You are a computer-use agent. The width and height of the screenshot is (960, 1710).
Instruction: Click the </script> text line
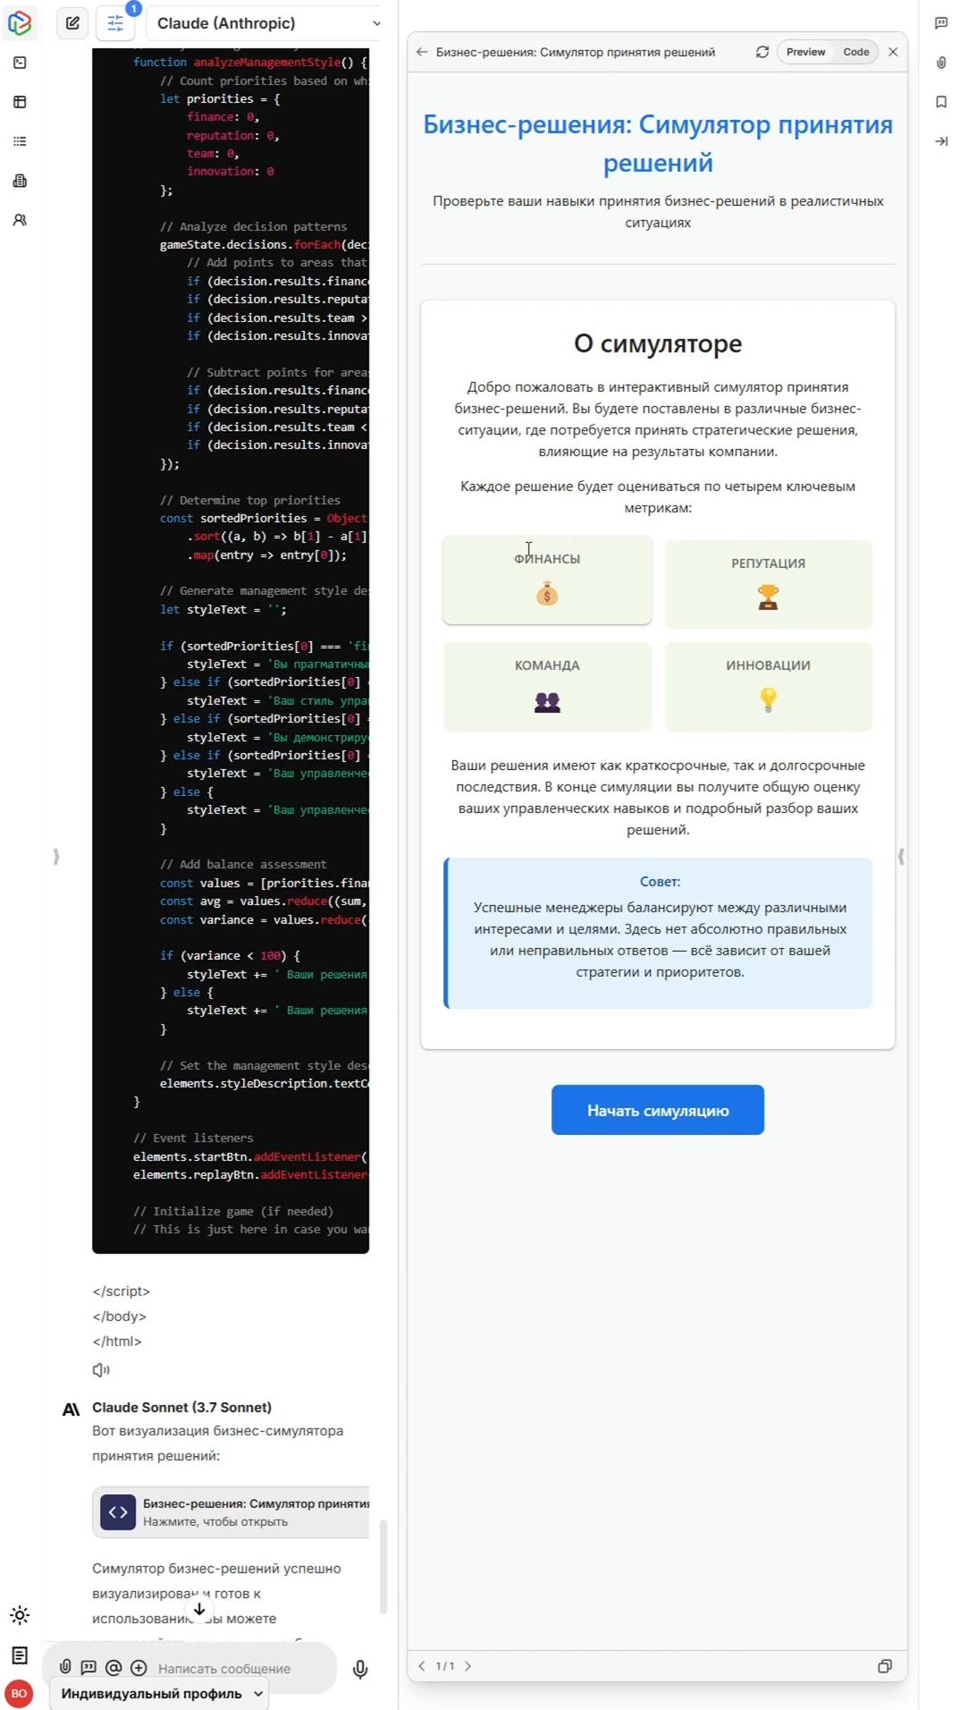click(122, 1291)
